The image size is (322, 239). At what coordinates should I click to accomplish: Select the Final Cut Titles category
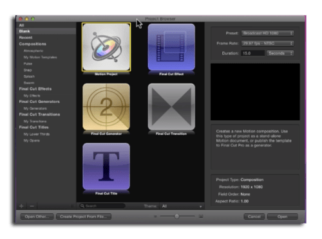33,127
